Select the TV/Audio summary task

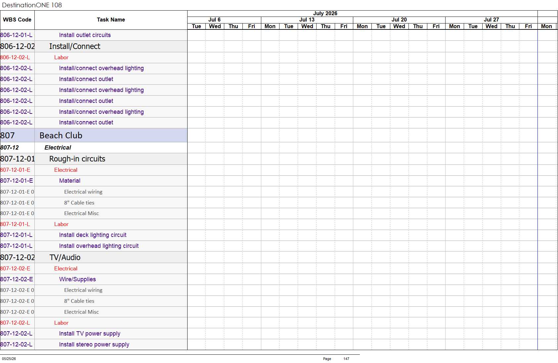pyautogui.click(x=94, y=257)
